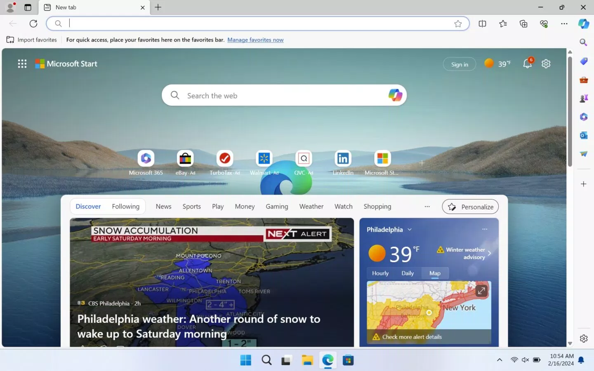The height and width of the screenshot is (371, 594).
Task: Click the Personalize button
Action: [x=470, y=207]
